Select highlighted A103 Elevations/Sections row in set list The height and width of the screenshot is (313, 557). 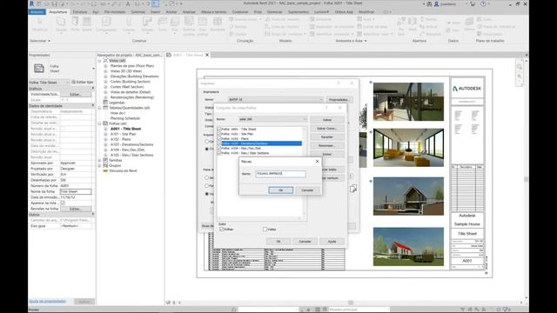point(261,143)
